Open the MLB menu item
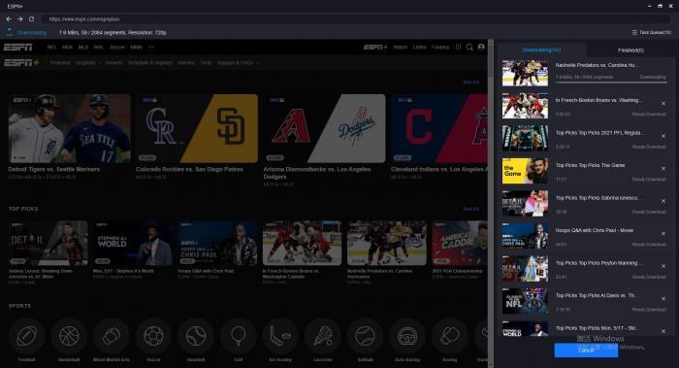Image resolution: width=679 pixels, height=368 pixels. [x=83, y=48]
